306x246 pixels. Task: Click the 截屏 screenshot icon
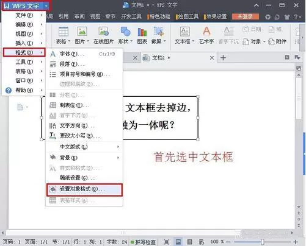159,32
